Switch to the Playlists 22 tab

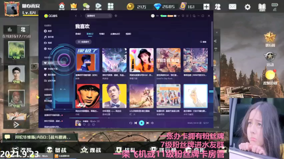point(90,34)
